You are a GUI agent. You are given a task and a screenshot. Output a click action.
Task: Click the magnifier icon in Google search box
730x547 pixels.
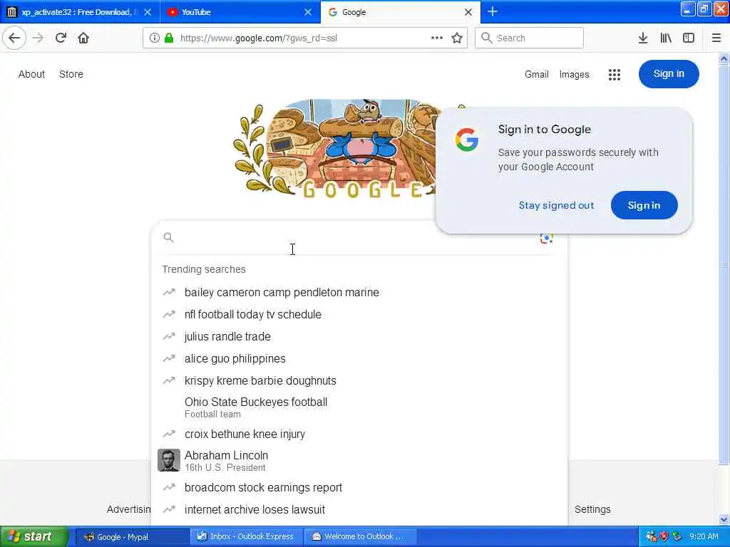(168, 238)
